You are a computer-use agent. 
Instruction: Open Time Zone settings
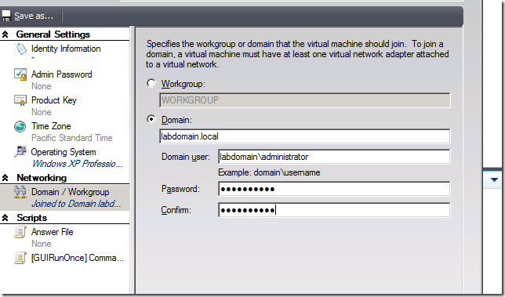tap(51, 126)
